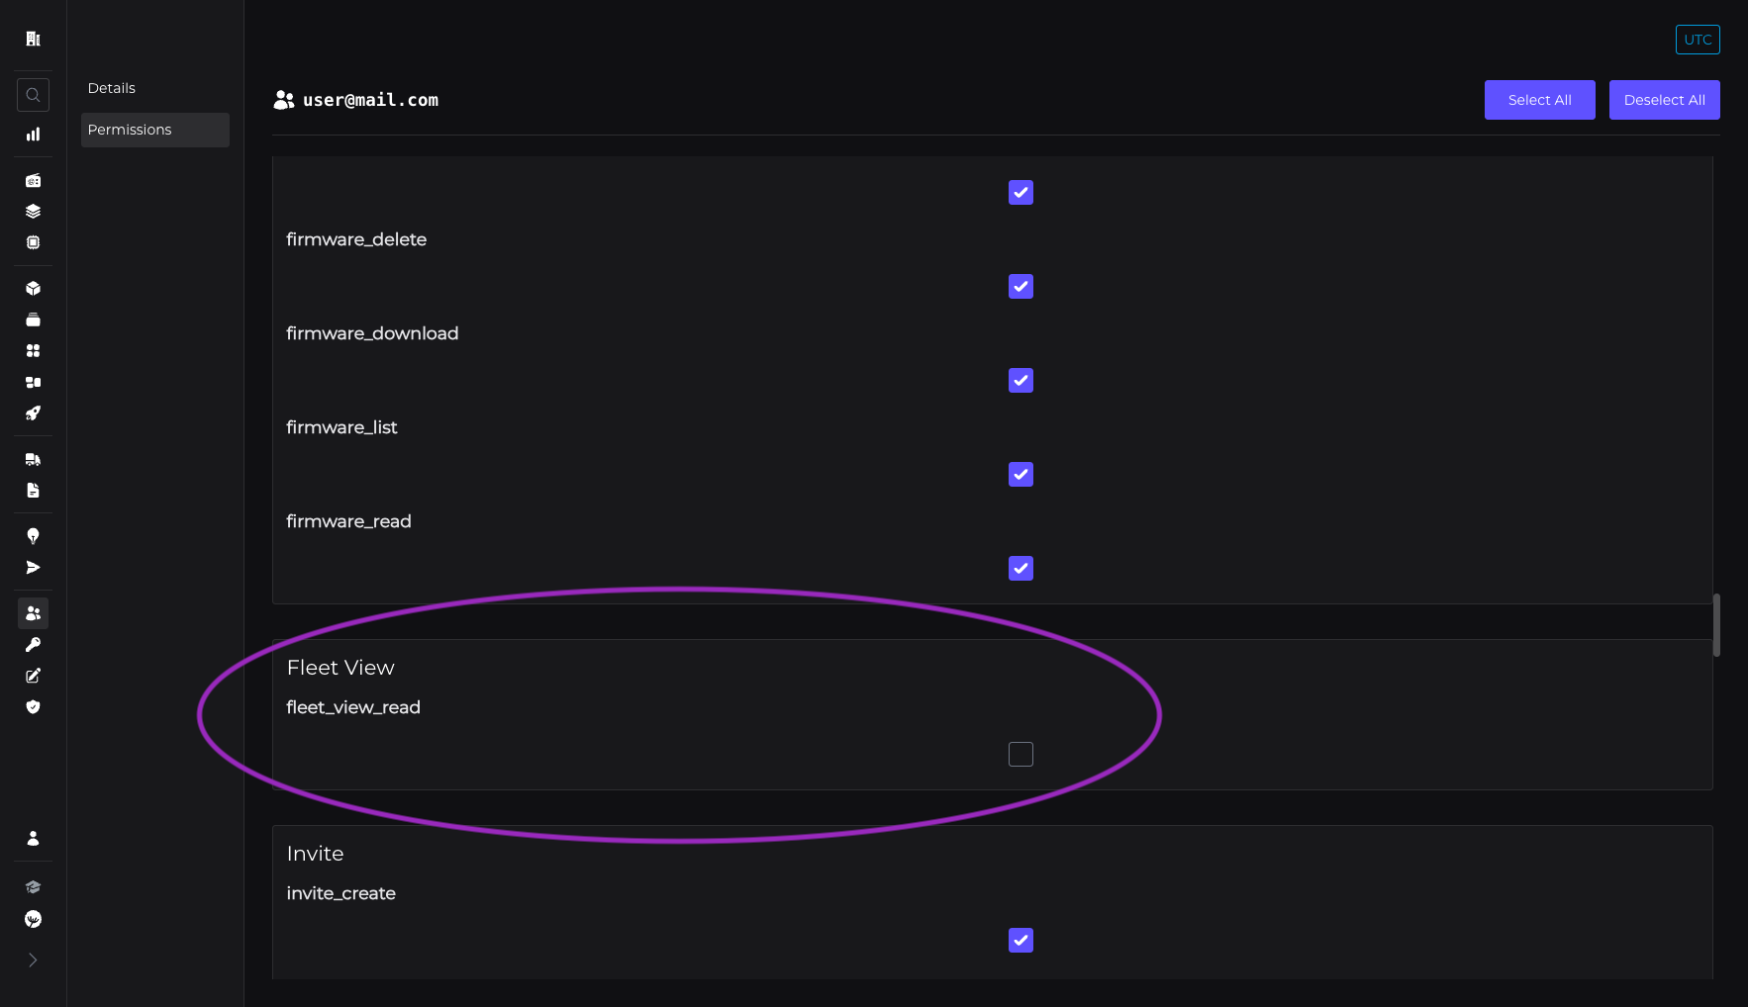The width and height of the screenshot is (1748, 1007).
Task: Uncheck the firmware_read permission checkbox
Action: coord(1020,569)
